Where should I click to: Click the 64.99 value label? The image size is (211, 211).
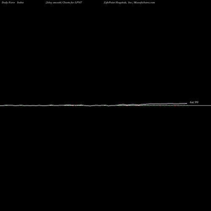point(194,102)
